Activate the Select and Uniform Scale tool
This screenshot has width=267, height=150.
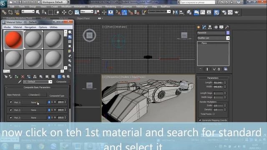tap(77, 12)
